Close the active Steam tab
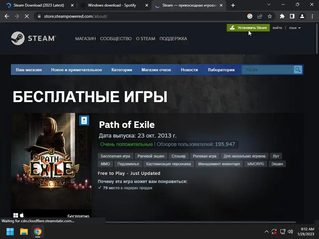Viewport: 319px width, 239px height. point(221,5)
